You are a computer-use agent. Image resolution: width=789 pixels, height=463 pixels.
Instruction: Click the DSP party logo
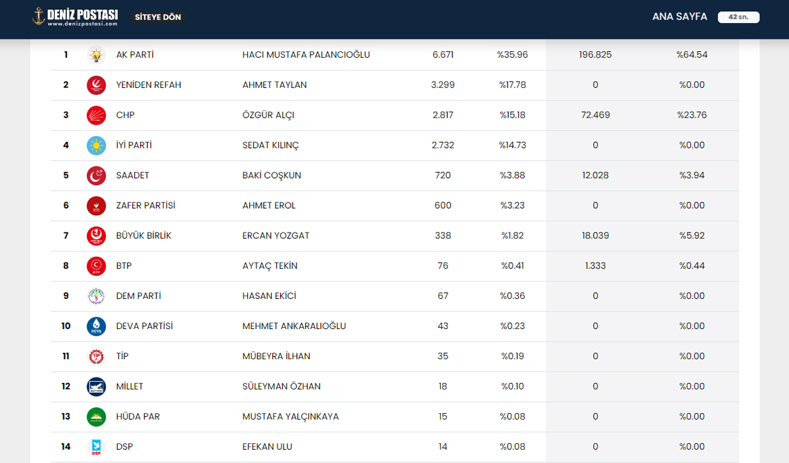[x=96, y=448]
